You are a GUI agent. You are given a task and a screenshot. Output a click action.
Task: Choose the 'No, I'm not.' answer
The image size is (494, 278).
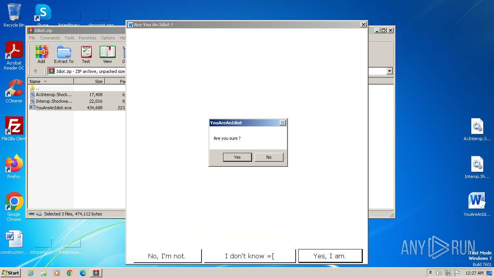[x=167, y=256]
